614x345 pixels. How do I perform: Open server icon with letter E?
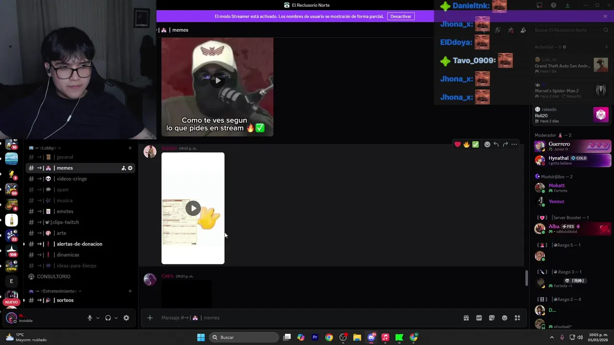[x=12, y=281]
